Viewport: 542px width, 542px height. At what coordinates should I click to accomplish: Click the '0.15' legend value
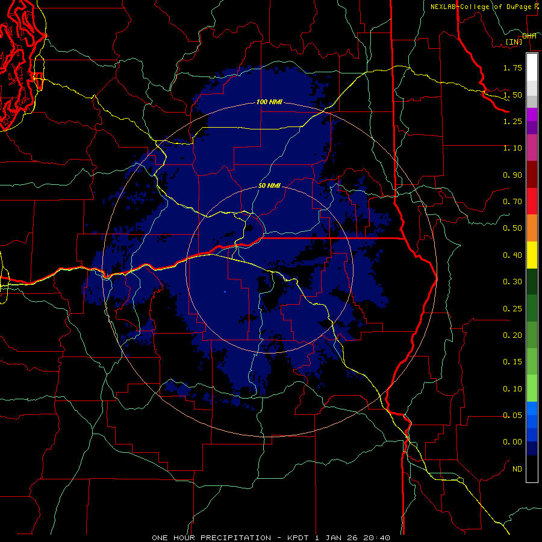coord(512,362)
